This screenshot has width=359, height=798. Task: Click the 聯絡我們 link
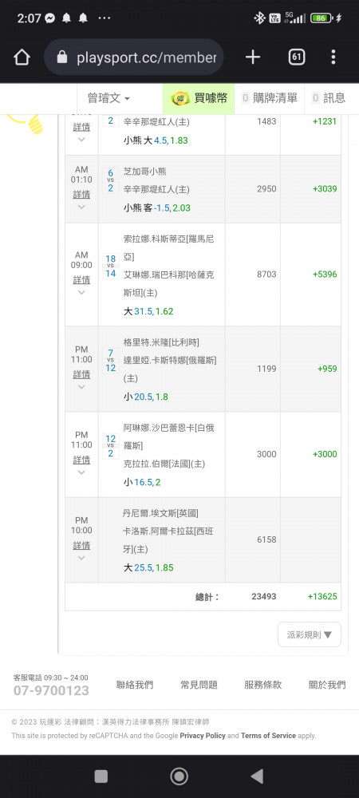click(135, 685)
